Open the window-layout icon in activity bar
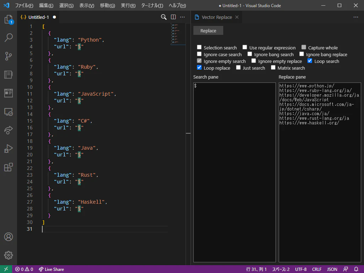364x273 pixels. pyautogui.click(x=9, y=93)
